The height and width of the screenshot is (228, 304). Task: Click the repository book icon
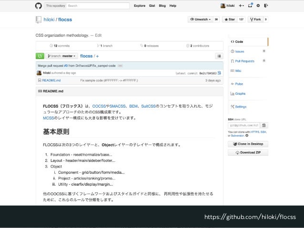(39, 20)
